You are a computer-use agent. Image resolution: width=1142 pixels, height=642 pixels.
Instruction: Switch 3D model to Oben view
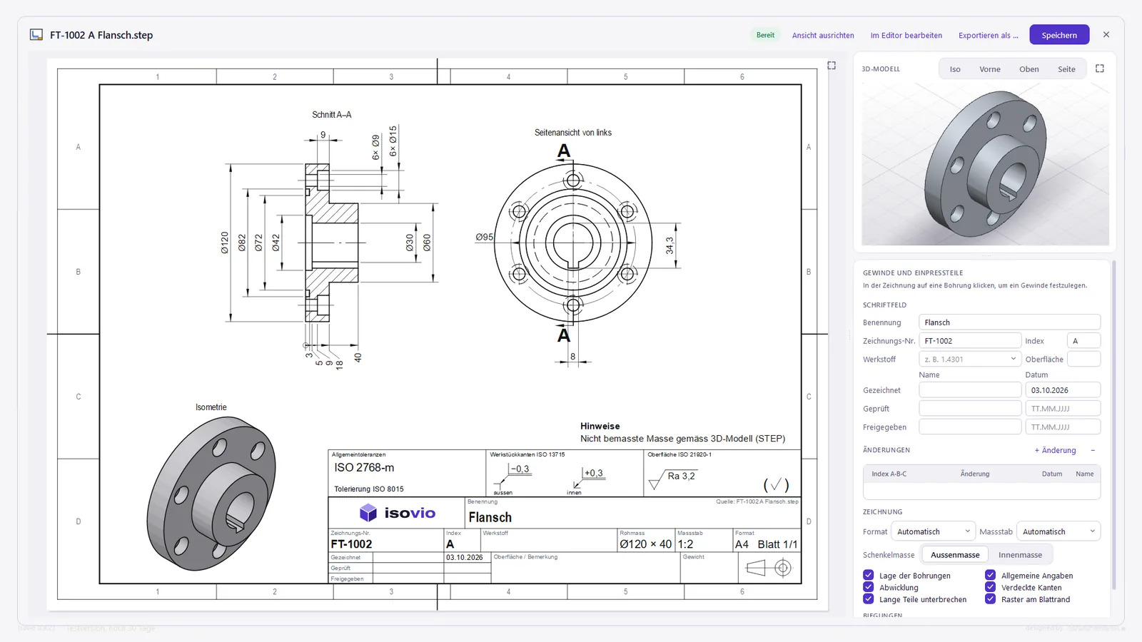[1029, 69]
